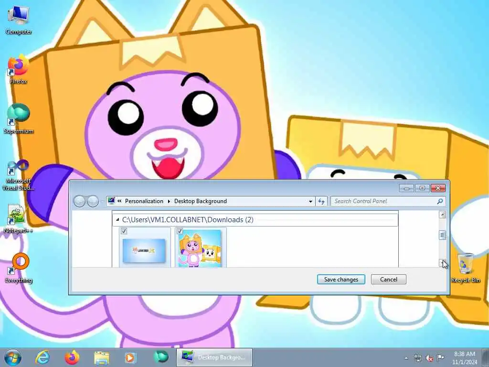This screenshot has width=489, height=367.
Task: Select the Everything search desktop icon
Action: (x=19, y=268)
